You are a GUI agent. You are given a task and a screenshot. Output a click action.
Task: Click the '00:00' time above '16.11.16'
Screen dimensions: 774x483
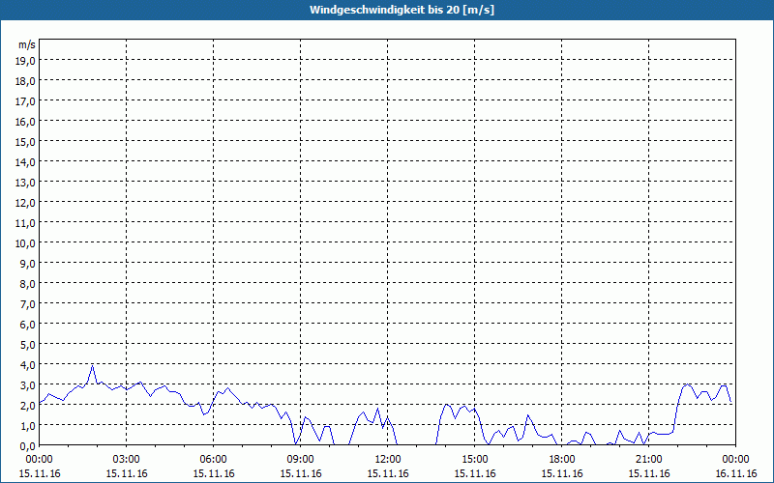(735, 460)
